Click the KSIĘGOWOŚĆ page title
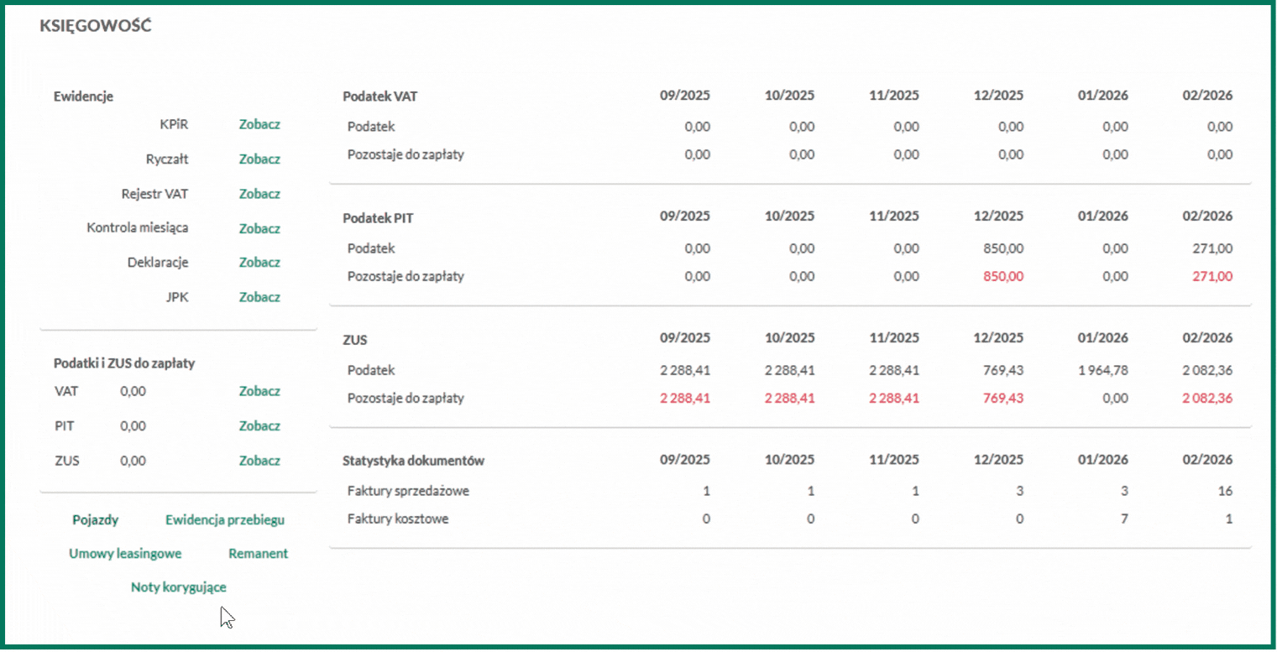Image resolution: width=1277 pixels, height=652 pixels. click(96, 26)
